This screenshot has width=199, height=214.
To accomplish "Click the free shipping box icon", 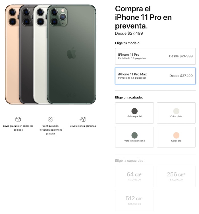I will click(18, 120).
